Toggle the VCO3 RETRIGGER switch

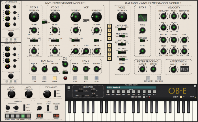click(122, 59)
